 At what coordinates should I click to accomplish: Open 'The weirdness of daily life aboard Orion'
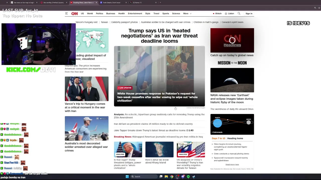pos(232,109)
